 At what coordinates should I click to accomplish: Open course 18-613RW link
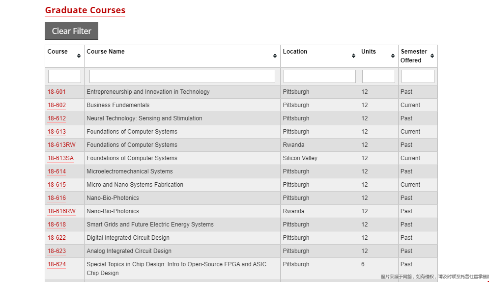tap(61, 145)
